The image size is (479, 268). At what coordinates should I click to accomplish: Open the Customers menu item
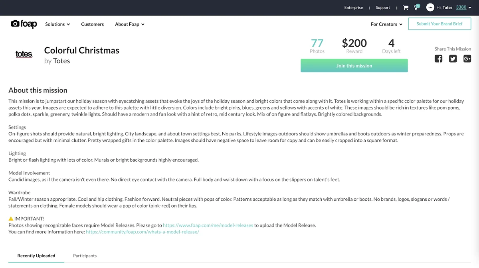click(92, 24)
